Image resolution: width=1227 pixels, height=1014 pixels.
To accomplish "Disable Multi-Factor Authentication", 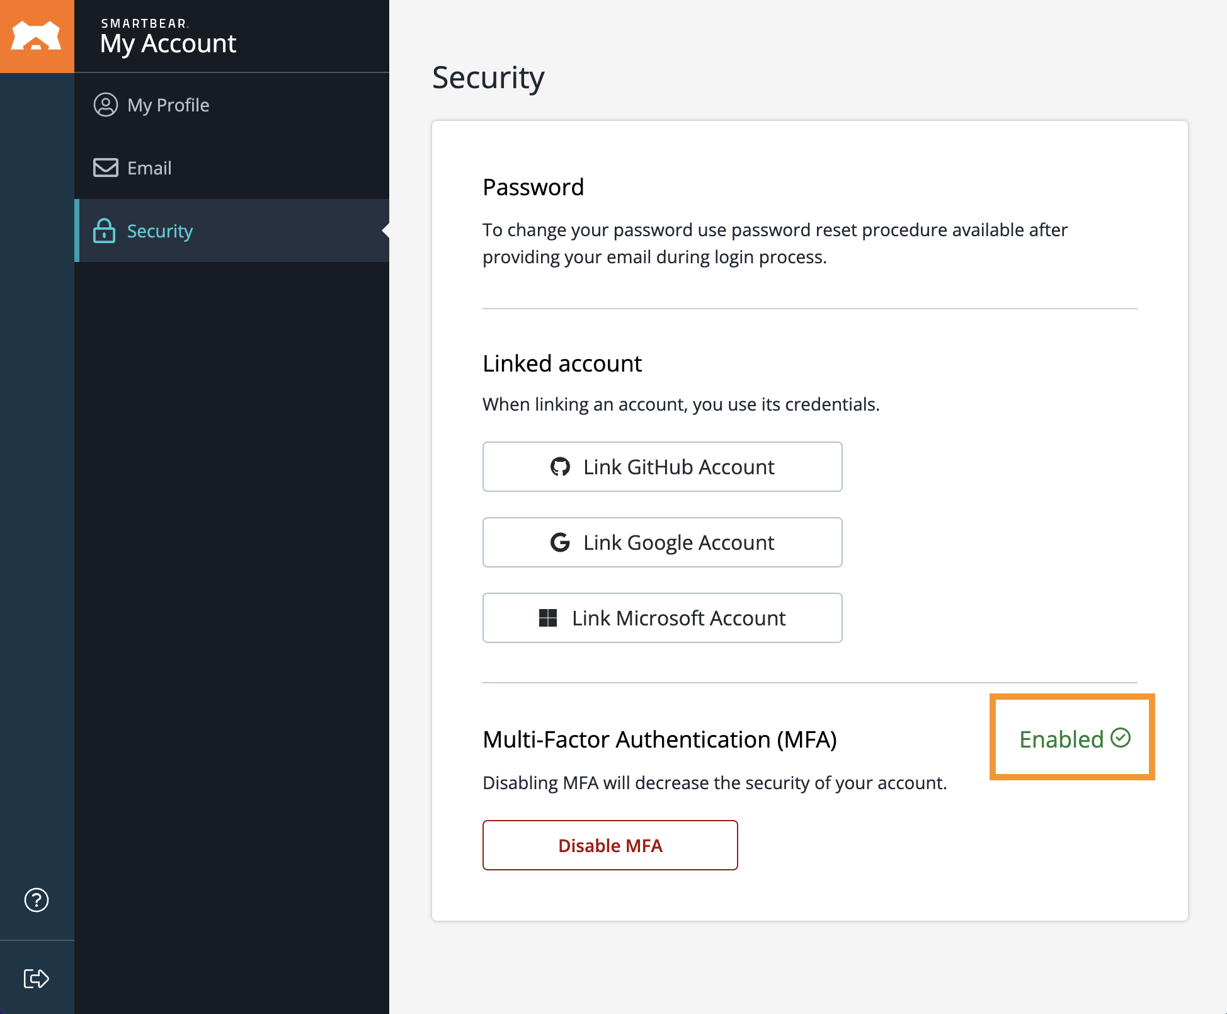I will (x=610, y=845).
